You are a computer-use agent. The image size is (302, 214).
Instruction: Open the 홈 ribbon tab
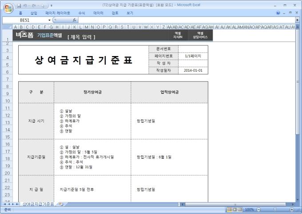pyautogui.click(x=20, y=13)
